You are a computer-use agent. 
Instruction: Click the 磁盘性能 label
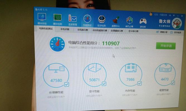point(164,90)
